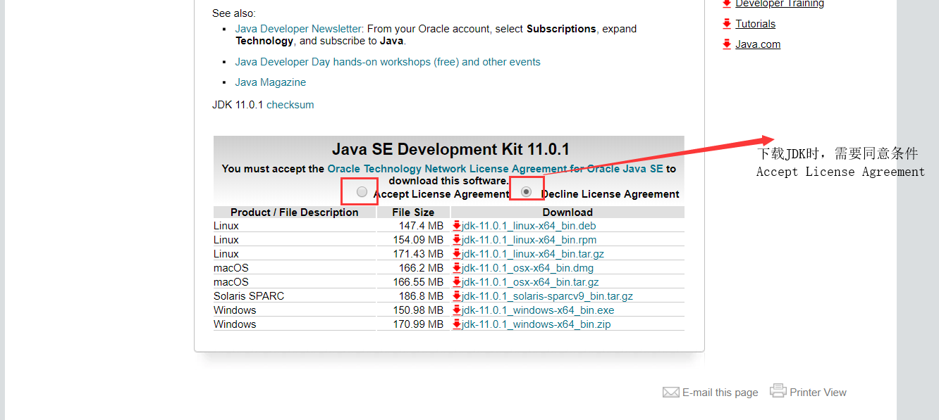
Task: Download jdk-11.0.1_osx-x64_bin.tar.gz file link
Action: (x=530, y=282)
